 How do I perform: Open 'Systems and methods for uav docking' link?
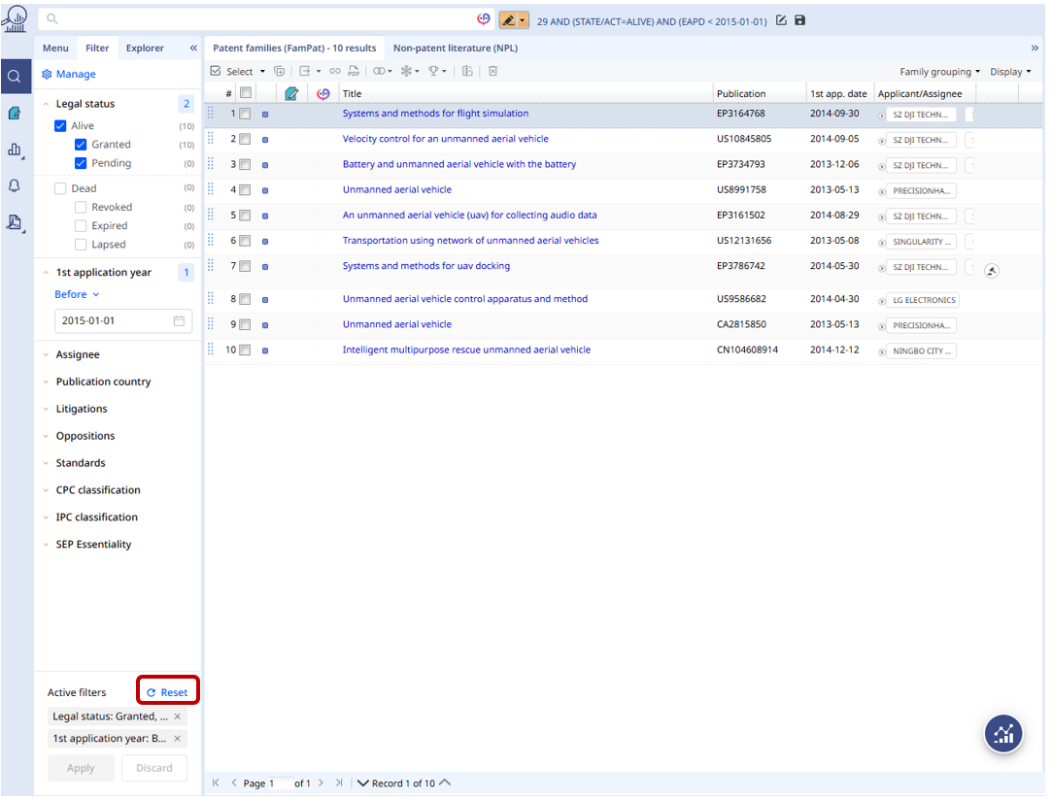(x=425, y=266)
